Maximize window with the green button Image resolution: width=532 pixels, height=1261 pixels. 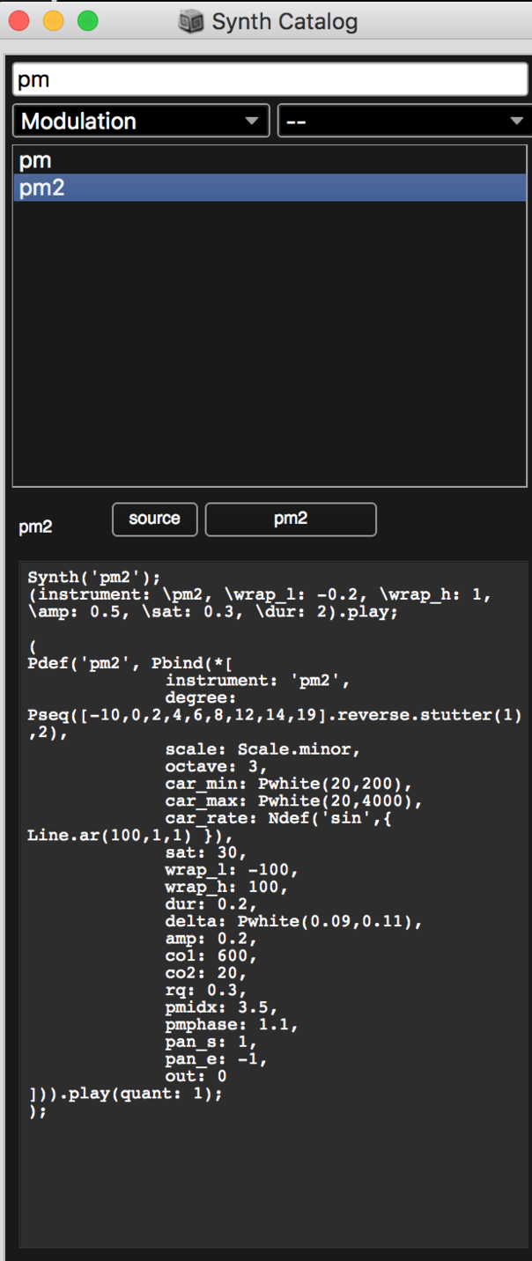[88, 21]
